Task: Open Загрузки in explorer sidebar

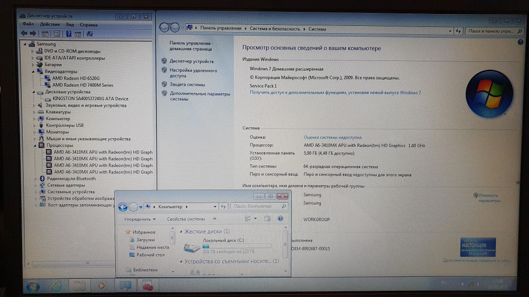Action: click(145, 240)
